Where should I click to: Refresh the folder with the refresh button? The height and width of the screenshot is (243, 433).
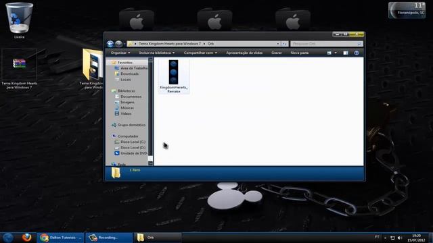pos(285,44)
